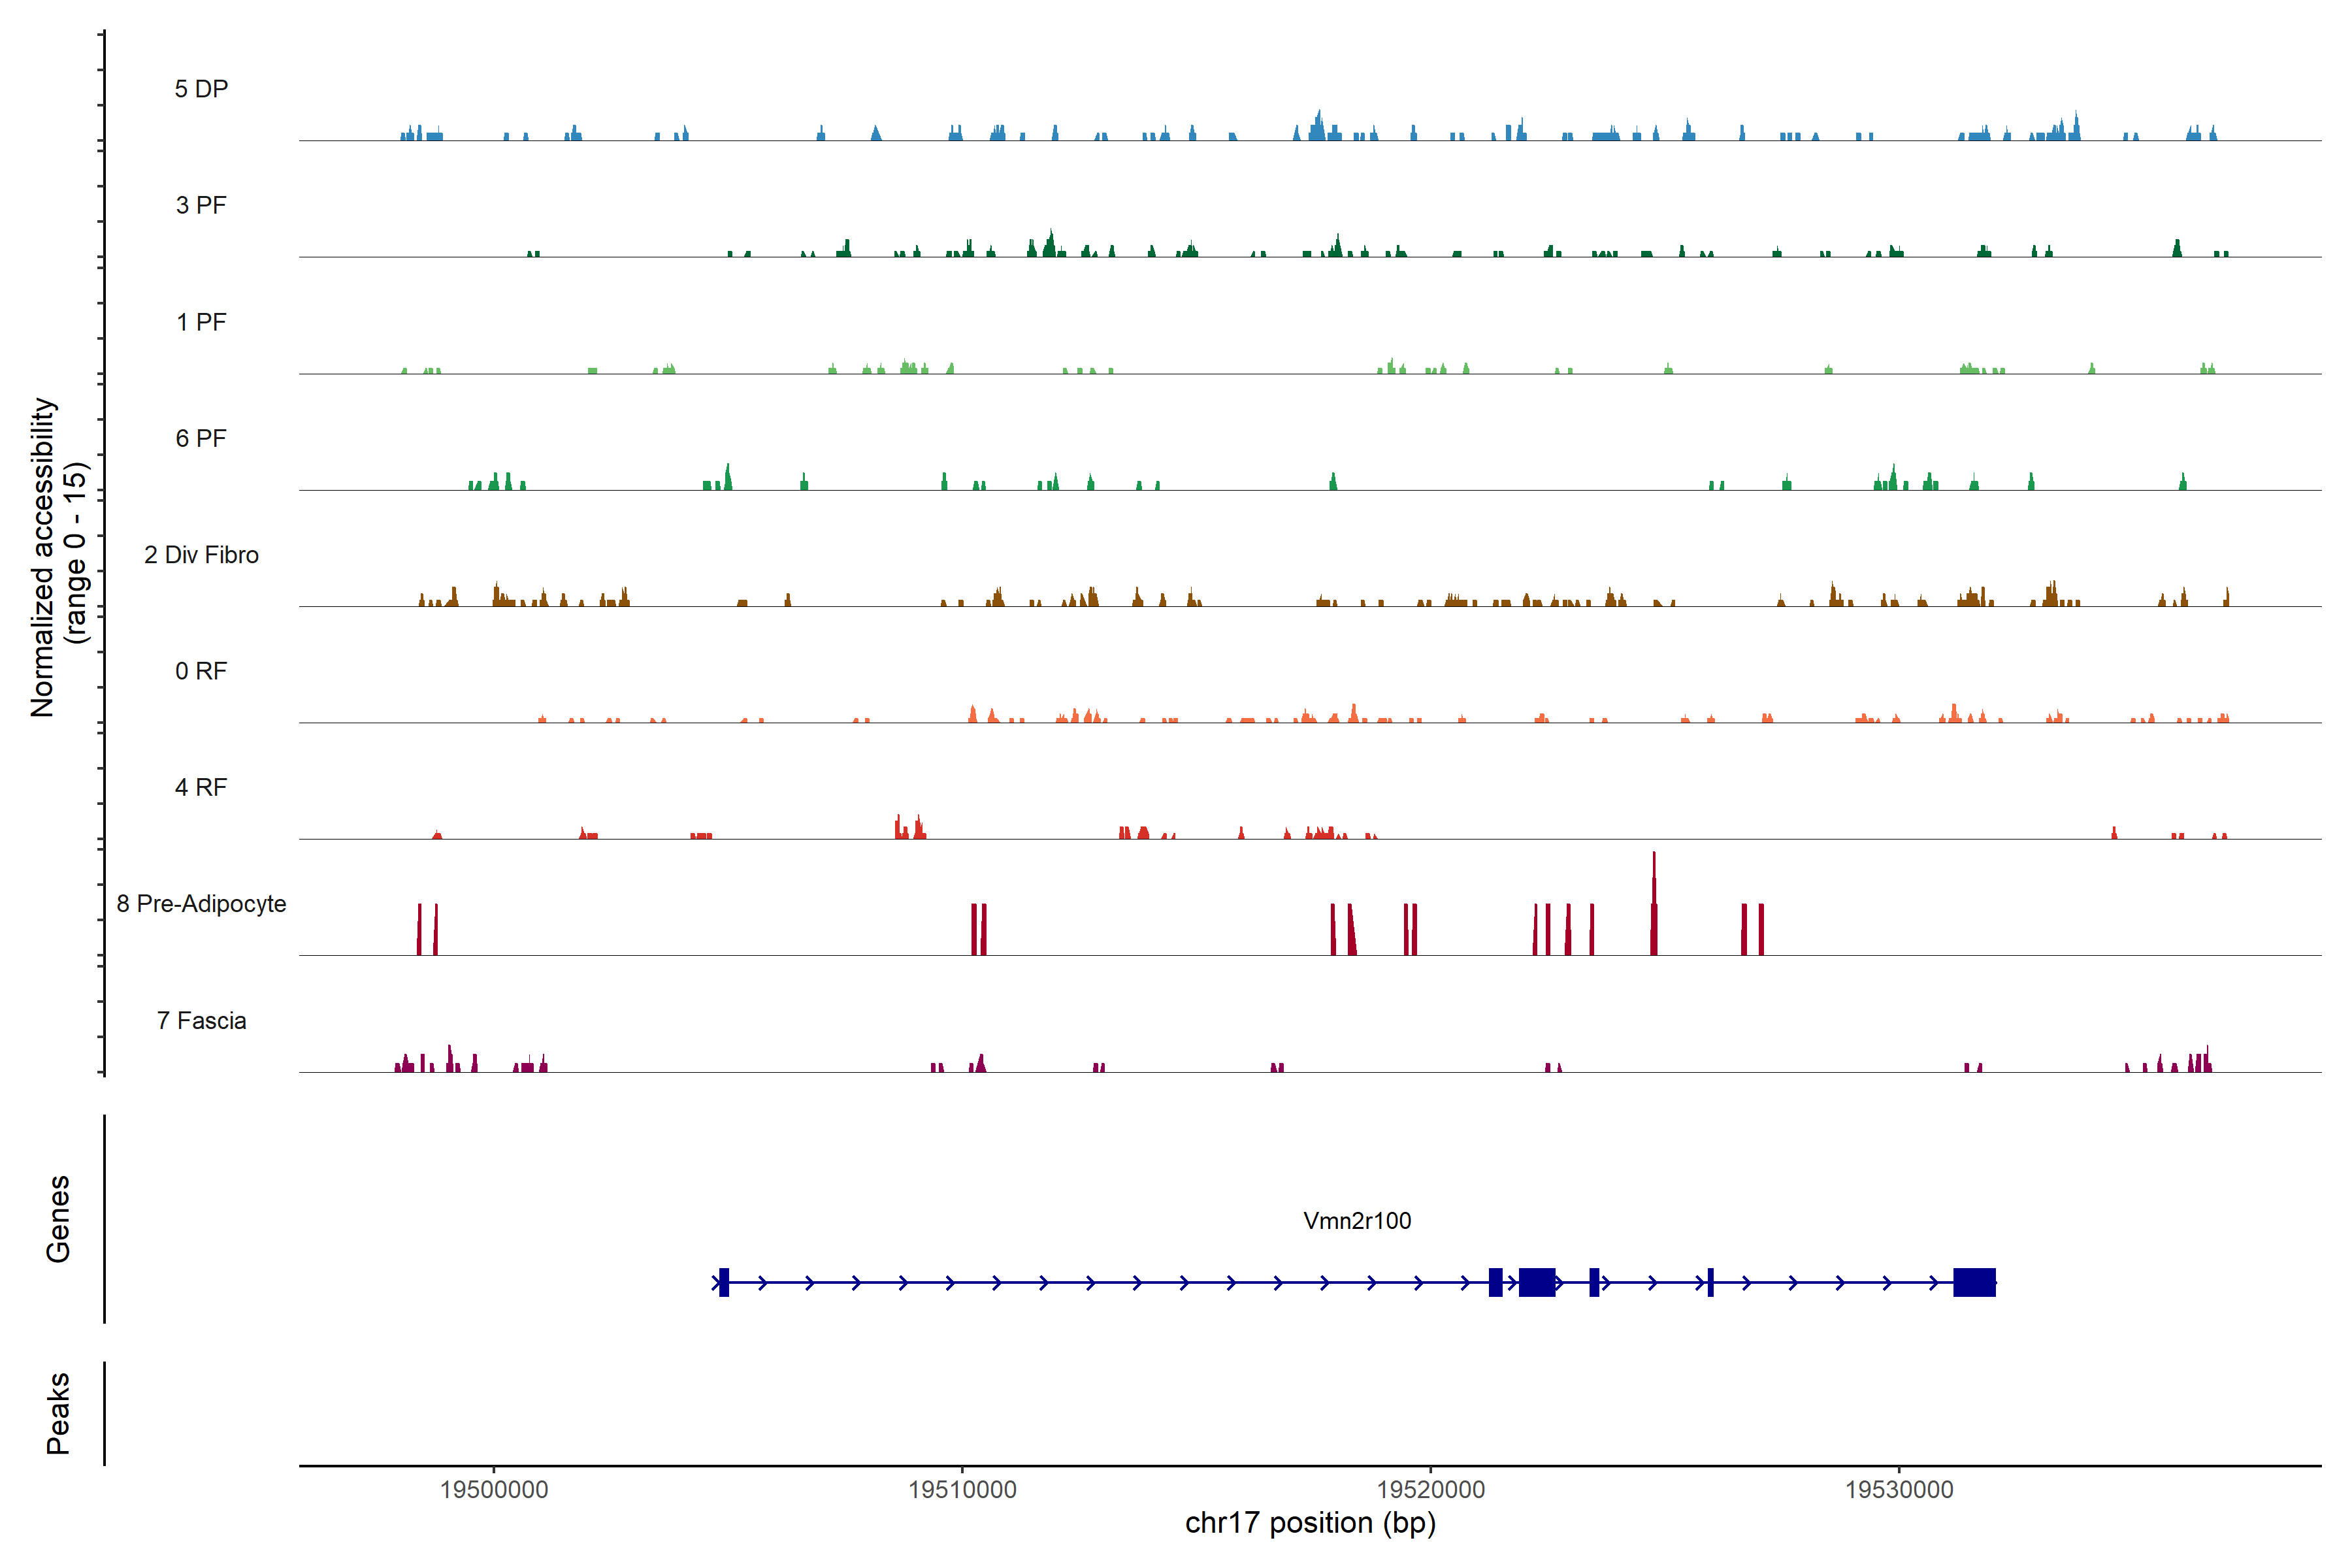Select the 2 Div Fibro track label
The height and width of the screenshot is (1568, 2352).
pos(201,555)
